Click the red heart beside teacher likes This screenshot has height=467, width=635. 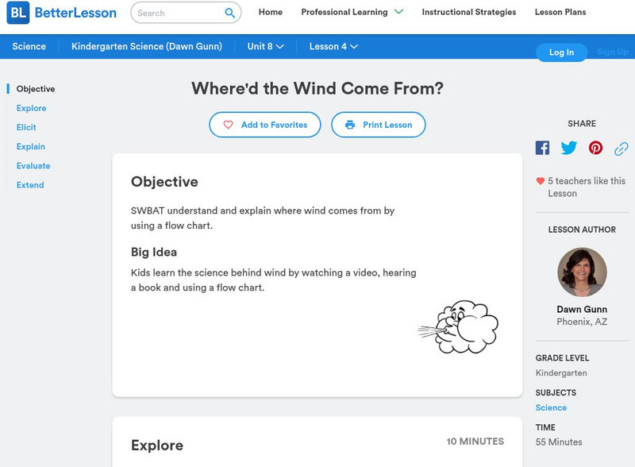[541, 181]
